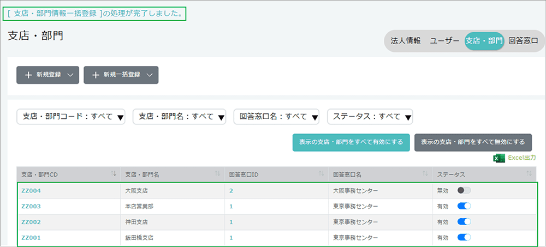Switch off the 神田支店 status toggle

[464, 222]
